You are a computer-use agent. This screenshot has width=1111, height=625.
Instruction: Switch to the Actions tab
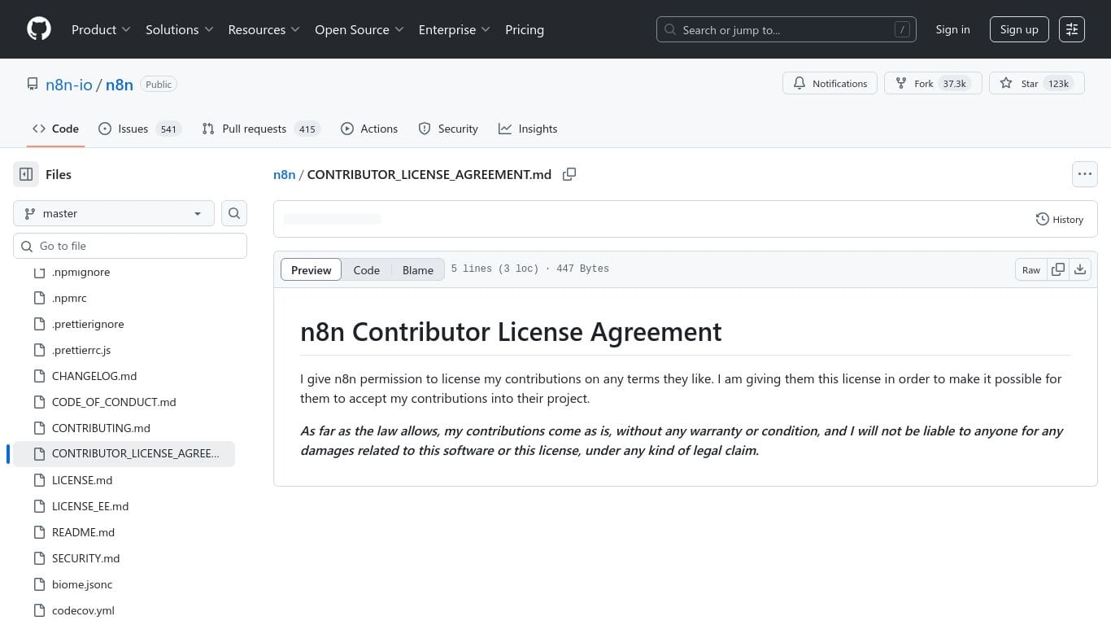click(369, 129)
